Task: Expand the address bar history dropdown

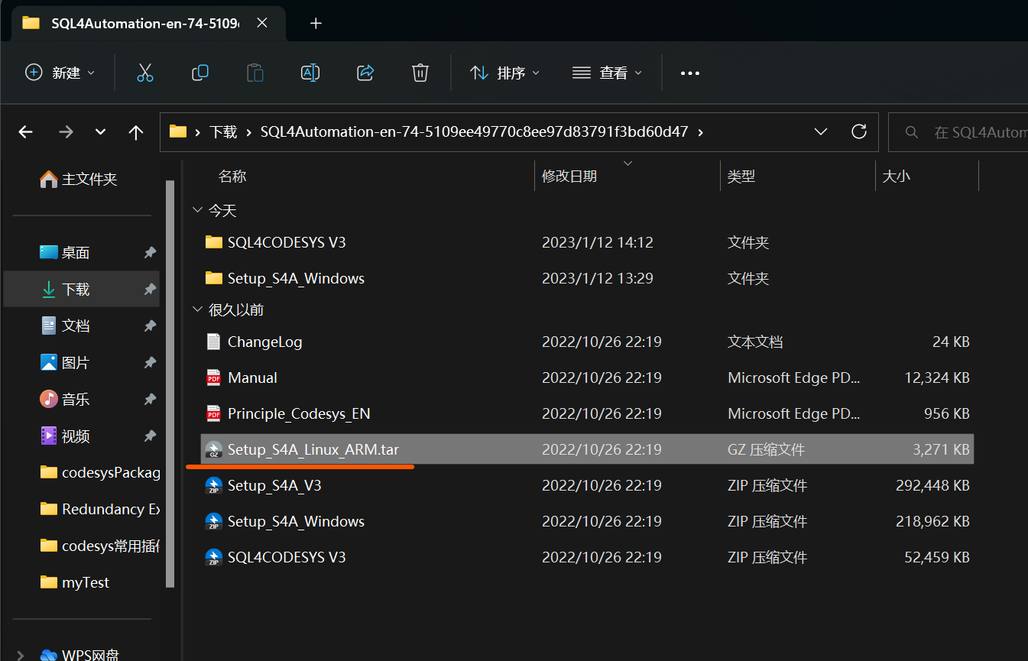Action: pyautogui.click(x=821, y=131)
